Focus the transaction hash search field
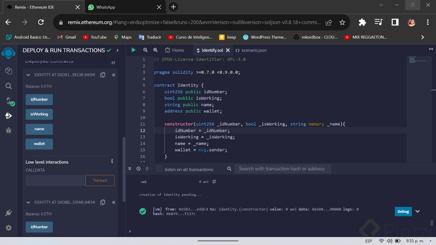The width and height of the screenshot is (436, 245). coord(283,169)
